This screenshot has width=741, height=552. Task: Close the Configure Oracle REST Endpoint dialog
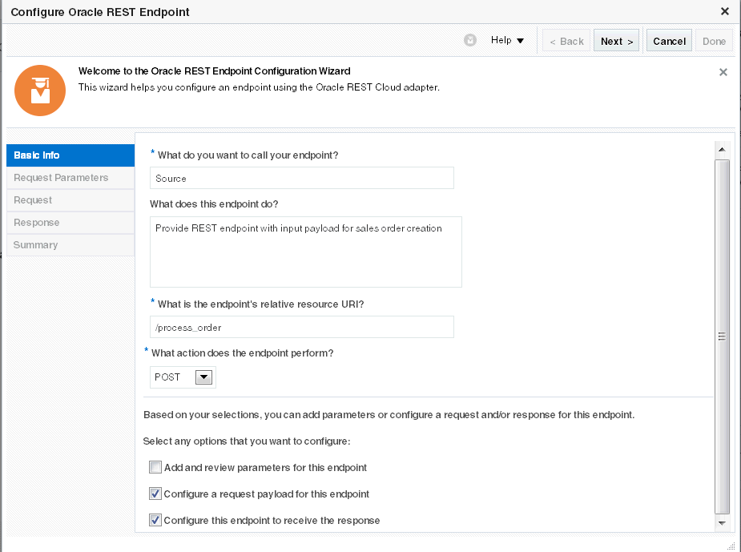[x=725, y=11]
